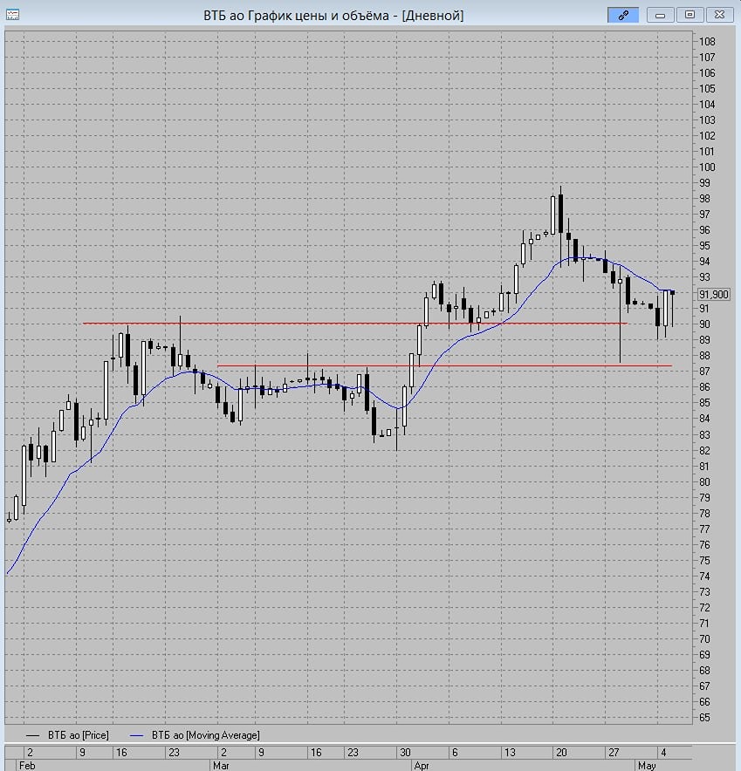
Task: Click the price level 87 on the price axis
Action: (704, 372)
